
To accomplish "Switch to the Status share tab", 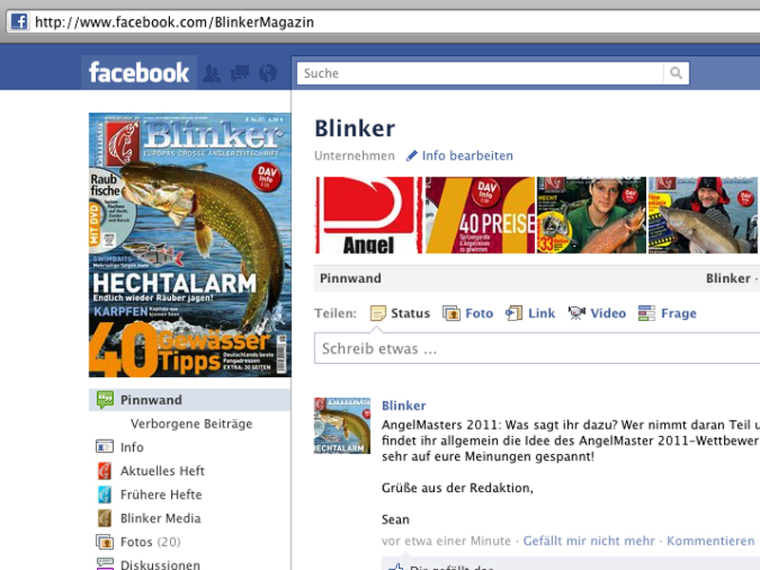I will [400, 313].
